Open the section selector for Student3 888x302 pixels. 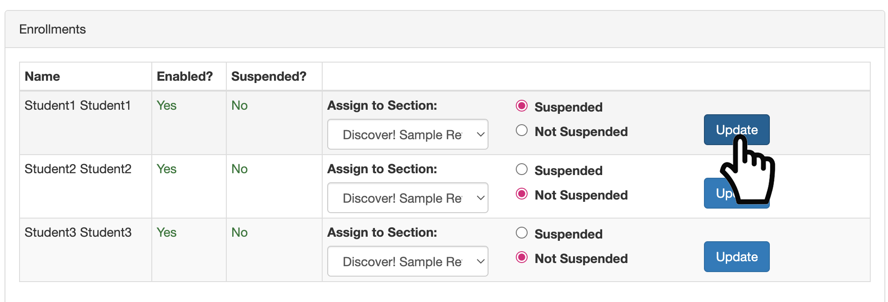(408, 262)
